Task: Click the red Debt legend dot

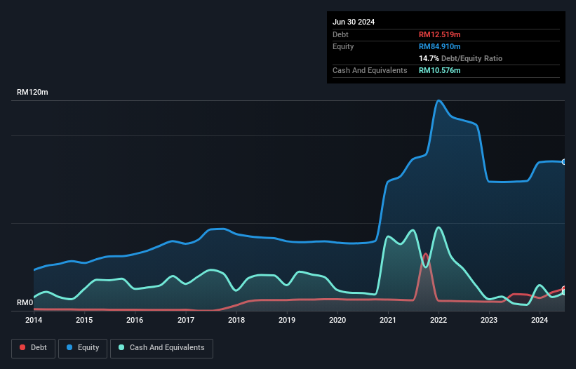Action: click(22, 347)
